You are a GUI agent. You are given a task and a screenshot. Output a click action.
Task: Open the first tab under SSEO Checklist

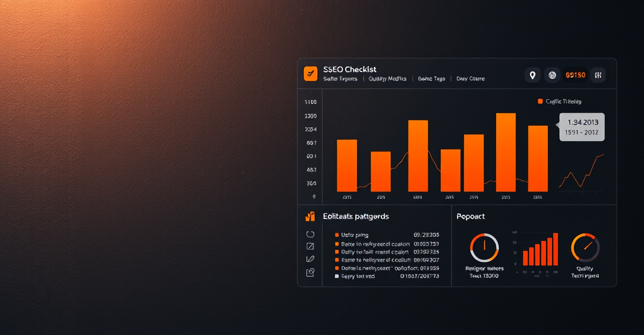pyautogui.click(x=340, y=79)
